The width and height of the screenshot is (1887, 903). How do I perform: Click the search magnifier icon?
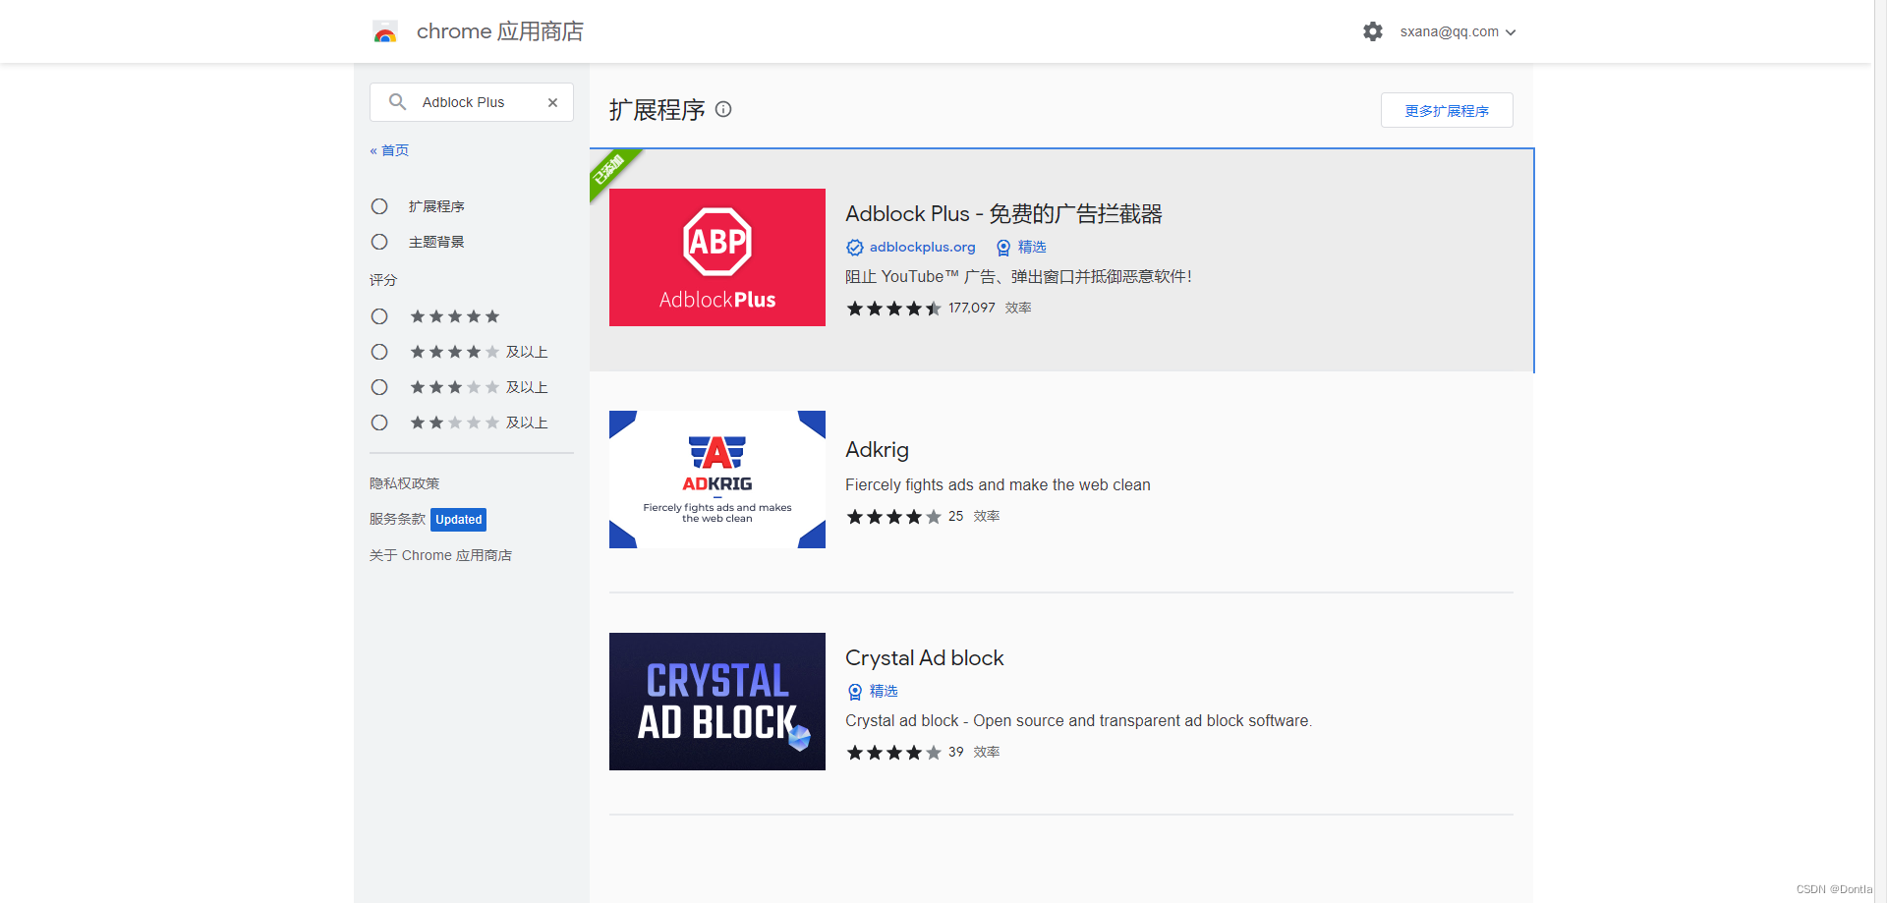tap(397, 102)
